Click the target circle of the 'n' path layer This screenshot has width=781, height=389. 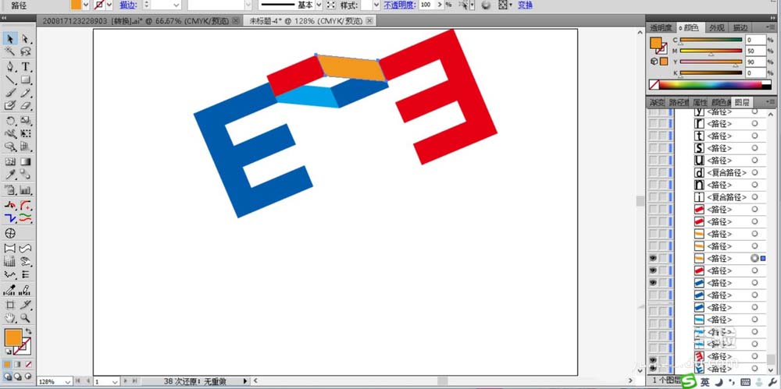coord(754,185)
